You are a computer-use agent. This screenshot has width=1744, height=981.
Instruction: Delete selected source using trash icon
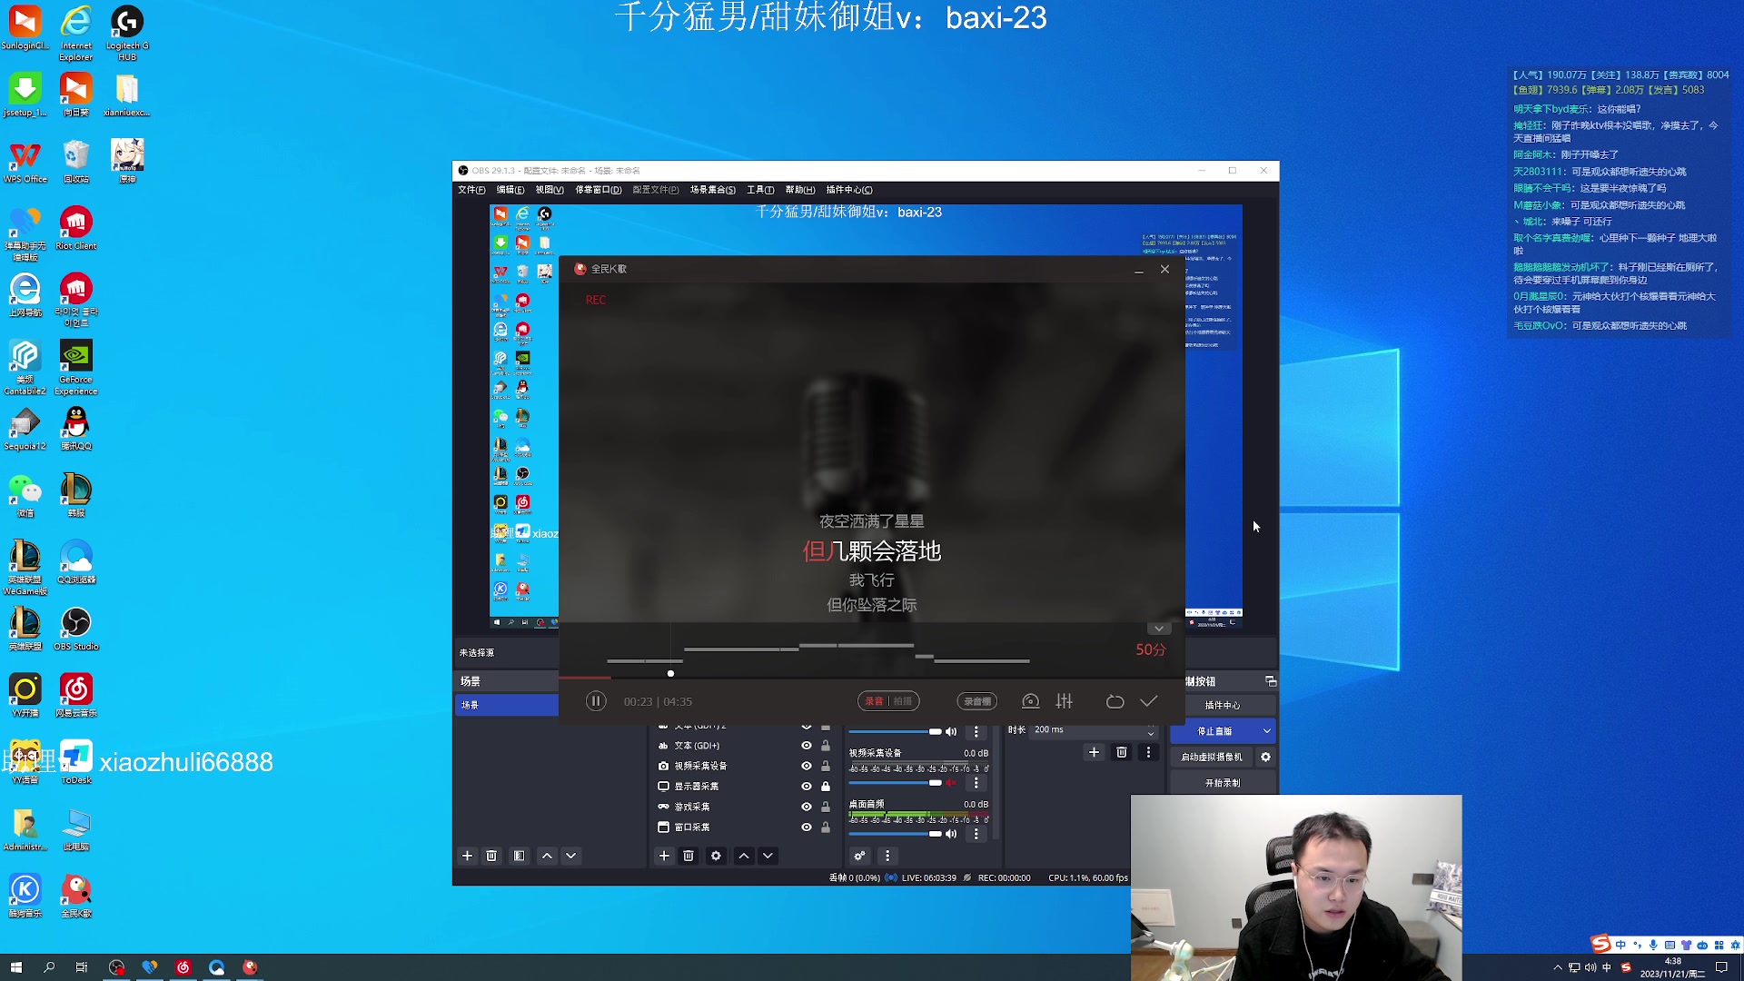tap(689, 856)
